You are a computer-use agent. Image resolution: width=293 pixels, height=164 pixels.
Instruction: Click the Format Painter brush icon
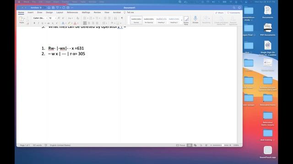pyautogui.click(x=27, y=24)
